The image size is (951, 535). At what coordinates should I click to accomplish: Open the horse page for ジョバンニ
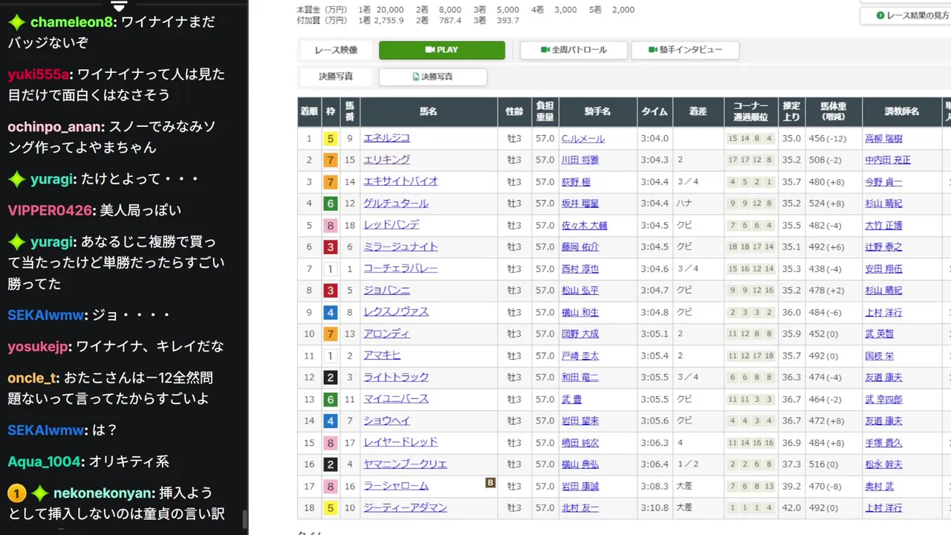click(386, 290)
